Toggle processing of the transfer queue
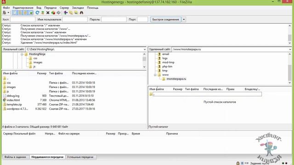The image size is (294, 165). point(43,13)
